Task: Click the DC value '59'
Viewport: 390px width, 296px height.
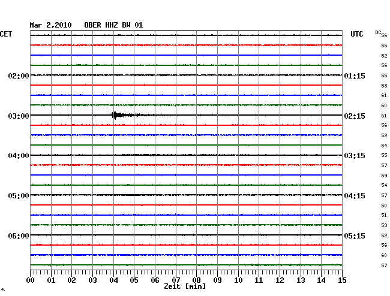Action: 384,176
